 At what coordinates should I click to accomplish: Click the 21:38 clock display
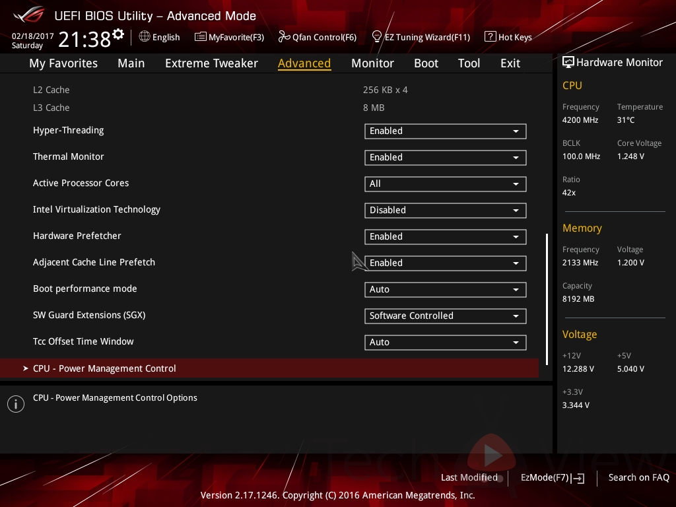84,40
